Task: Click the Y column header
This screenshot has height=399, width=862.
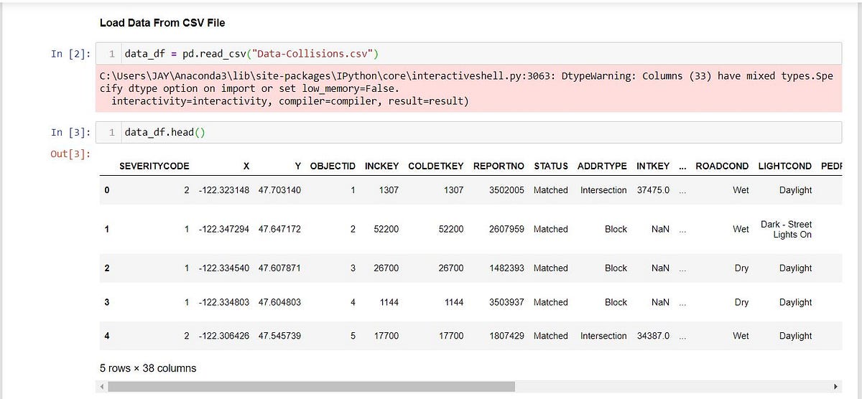Action: pos(298,166)
